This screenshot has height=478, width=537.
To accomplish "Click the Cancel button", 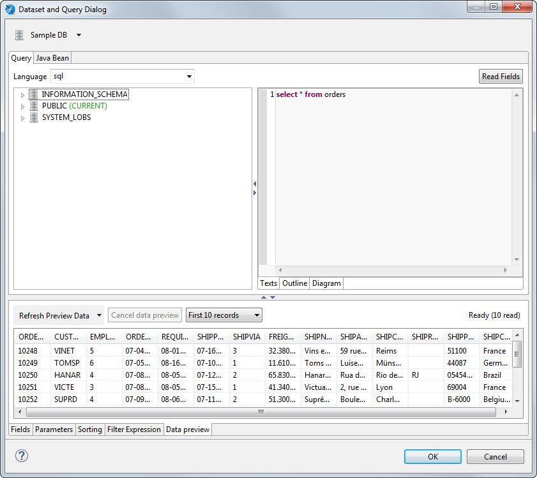I will point(495,457).
